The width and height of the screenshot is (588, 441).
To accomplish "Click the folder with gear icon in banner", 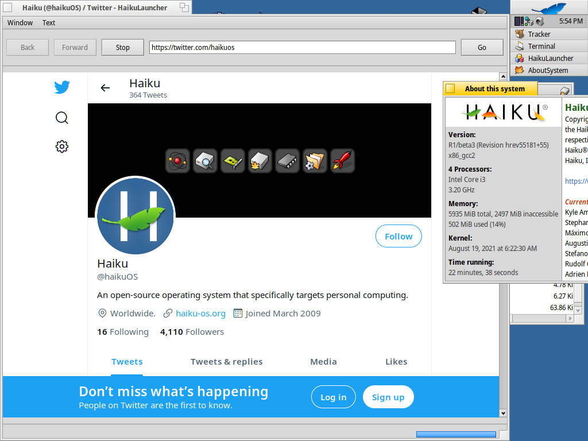I will click(x=315, y=161).
